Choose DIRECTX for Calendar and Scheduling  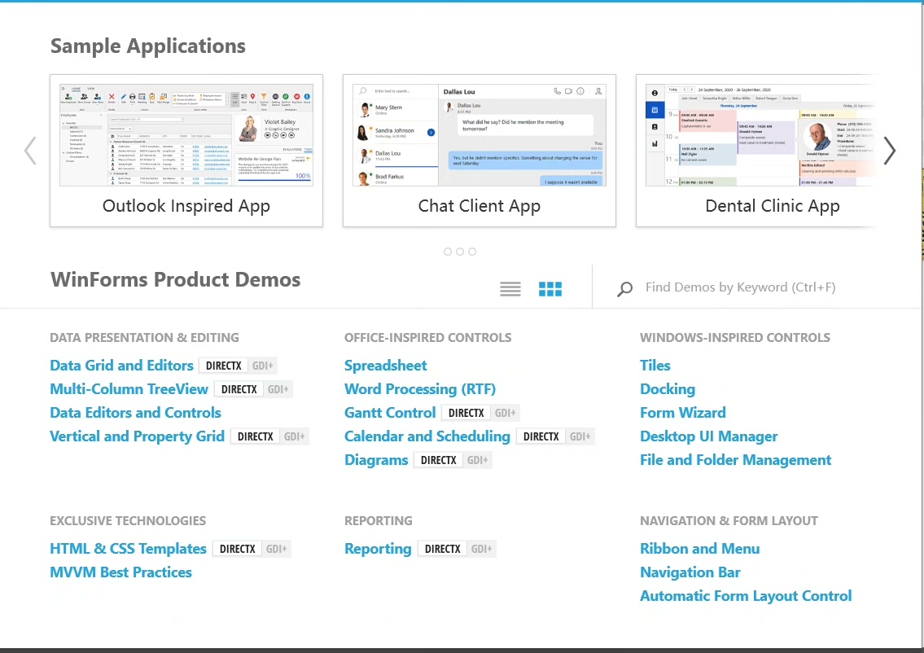(541, 436)
